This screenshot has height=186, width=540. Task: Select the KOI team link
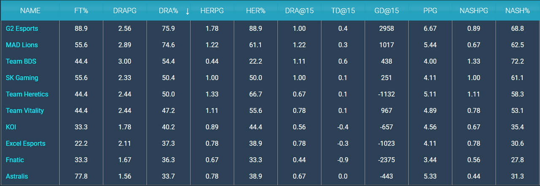point(11,127)
